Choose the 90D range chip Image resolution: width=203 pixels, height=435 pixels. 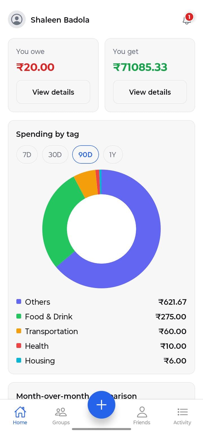85,155
